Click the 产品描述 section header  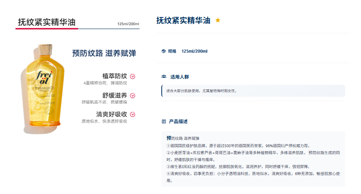point(178,122)
